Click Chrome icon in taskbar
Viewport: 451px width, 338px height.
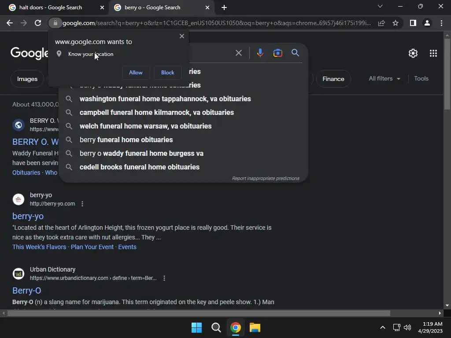[236, 327]
